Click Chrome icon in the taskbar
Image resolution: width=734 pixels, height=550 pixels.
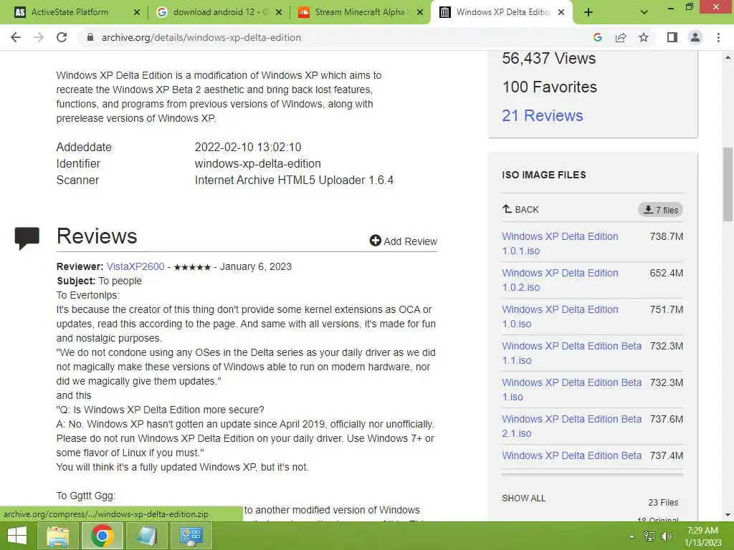[103, 536]
